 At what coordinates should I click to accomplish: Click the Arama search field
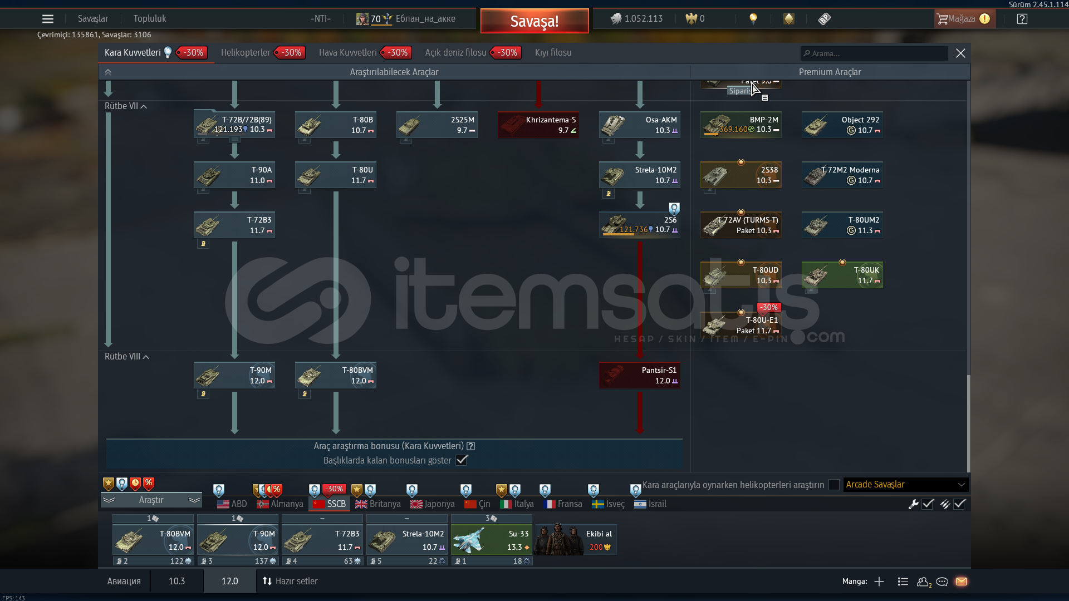click(x=874, y=53)
